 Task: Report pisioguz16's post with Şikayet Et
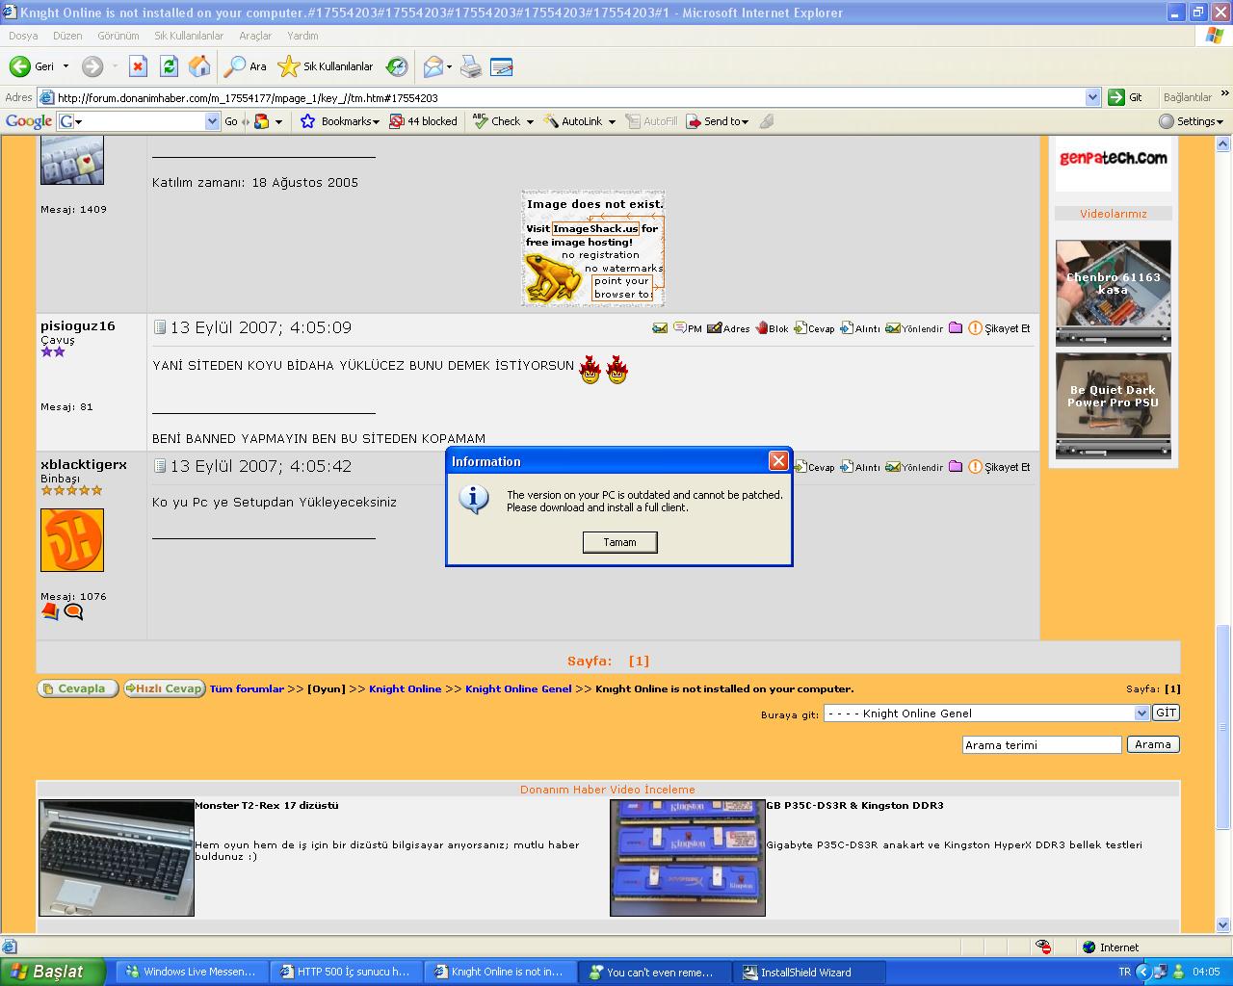coord(999,328)
